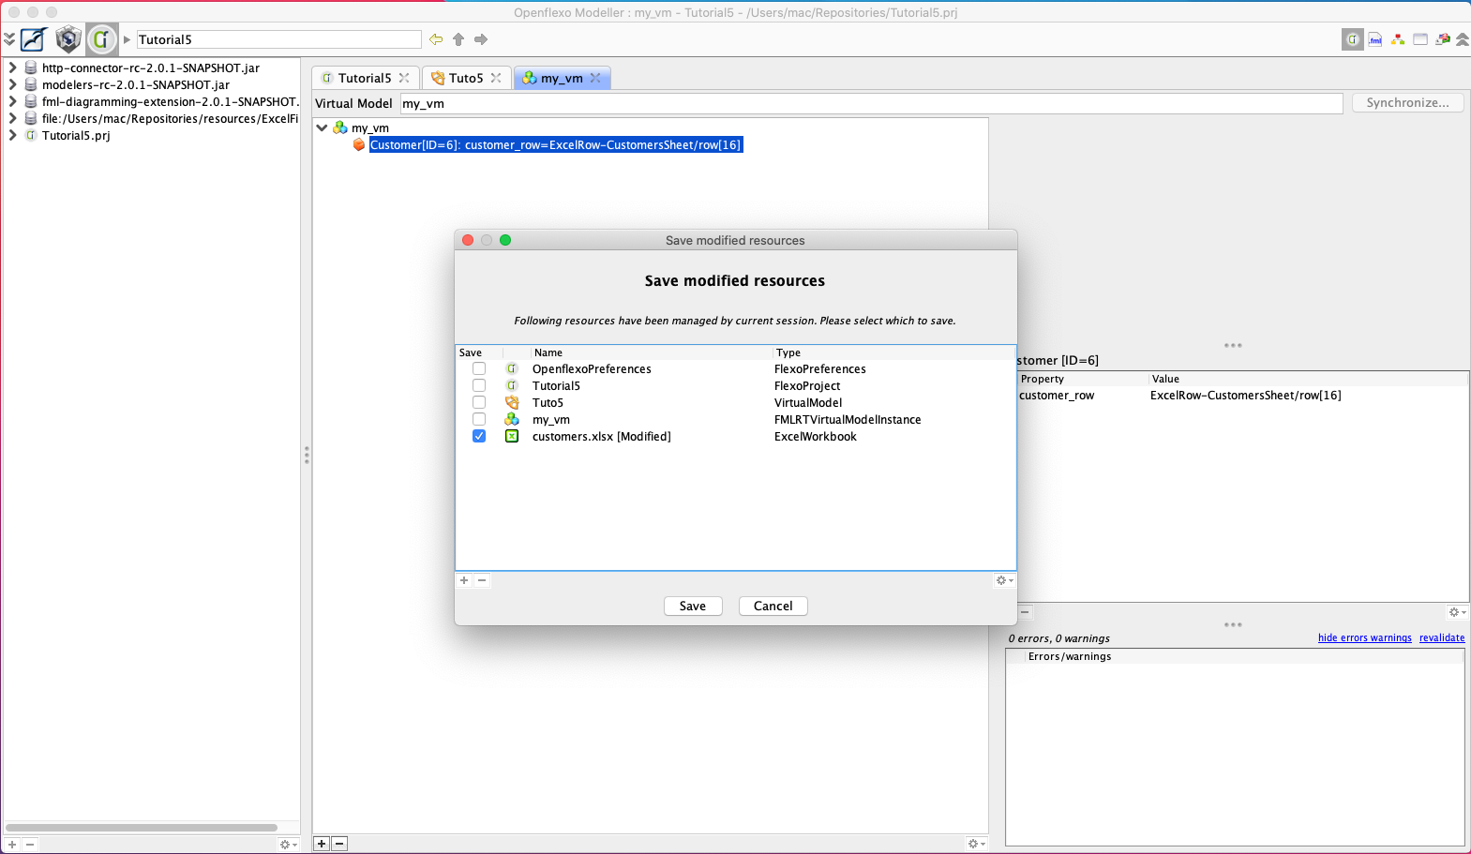Screen dimensions: 1471x854
Task: Click OpenflexoPreferences icon in dialog list
Action: point(512,368)
